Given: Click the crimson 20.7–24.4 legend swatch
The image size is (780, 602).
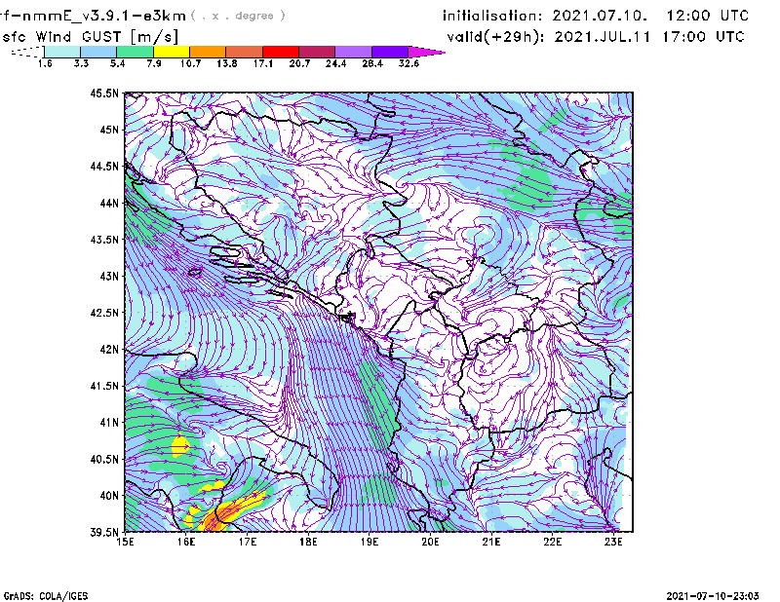Looking at the screenshot, I should click(317, 52).
